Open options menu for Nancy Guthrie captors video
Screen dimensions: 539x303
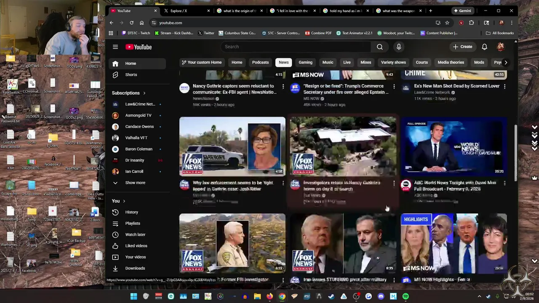[x=283, y=86]
